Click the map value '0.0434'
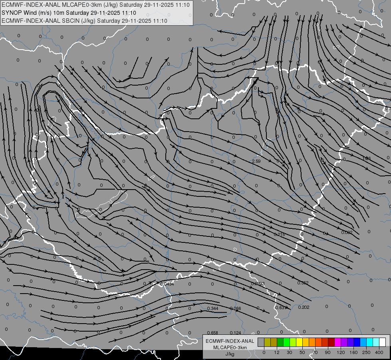The image size is (391, 360). 167,284
